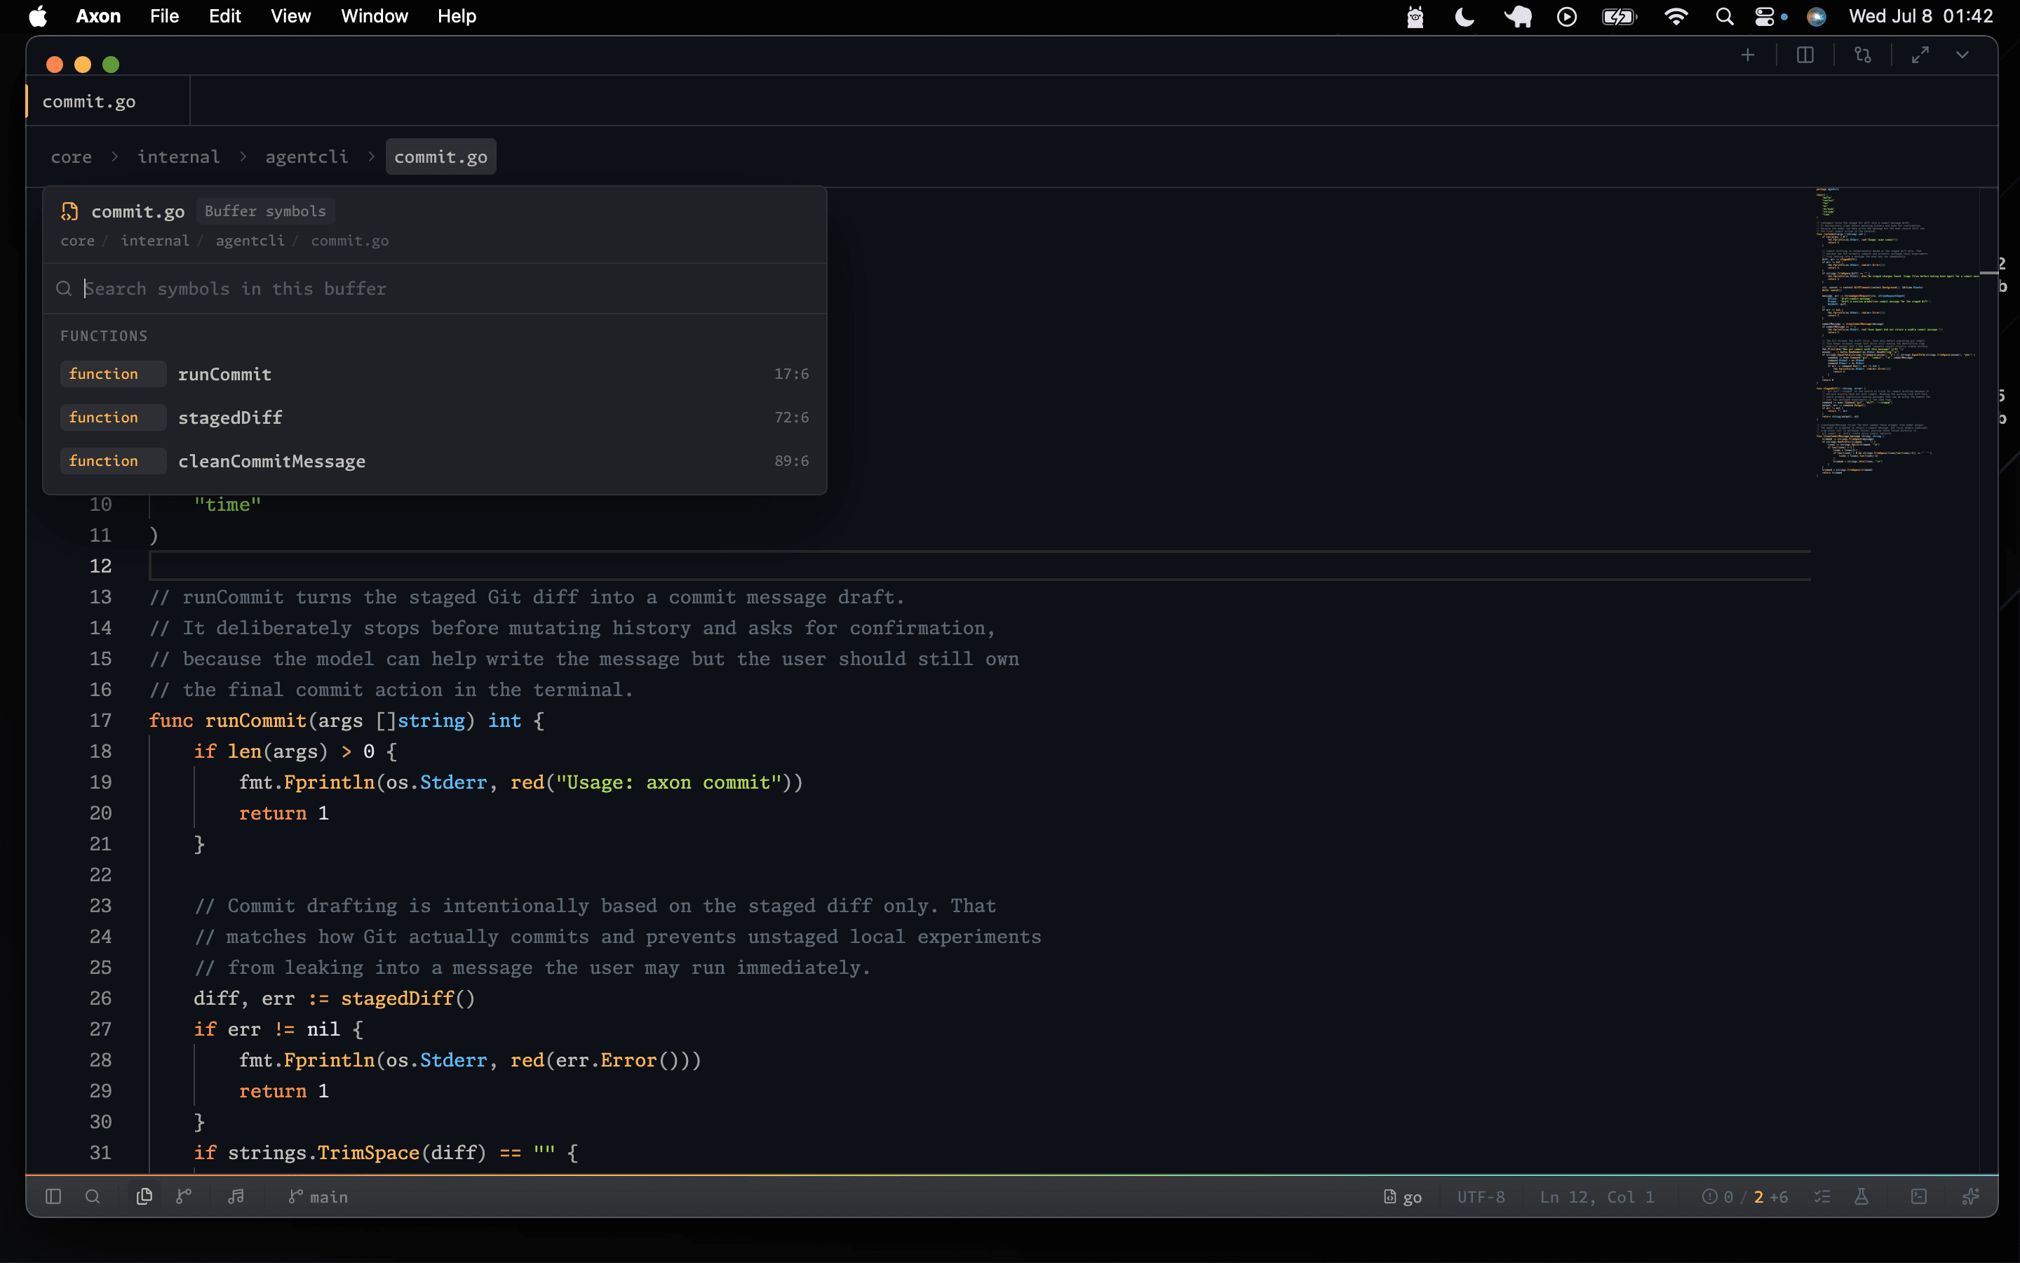This screenshot has height=1263, width=2020.
Task: Click the commit.go file icon in symbols popup
Action: click(x=69, y=211)
